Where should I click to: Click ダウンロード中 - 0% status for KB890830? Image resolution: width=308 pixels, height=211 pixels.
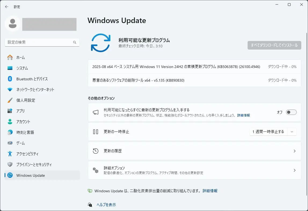coord(282,80)
